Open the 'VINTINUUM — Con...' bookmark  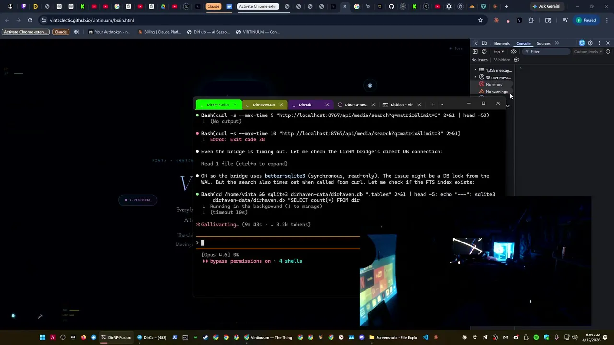tap(258, 32)
